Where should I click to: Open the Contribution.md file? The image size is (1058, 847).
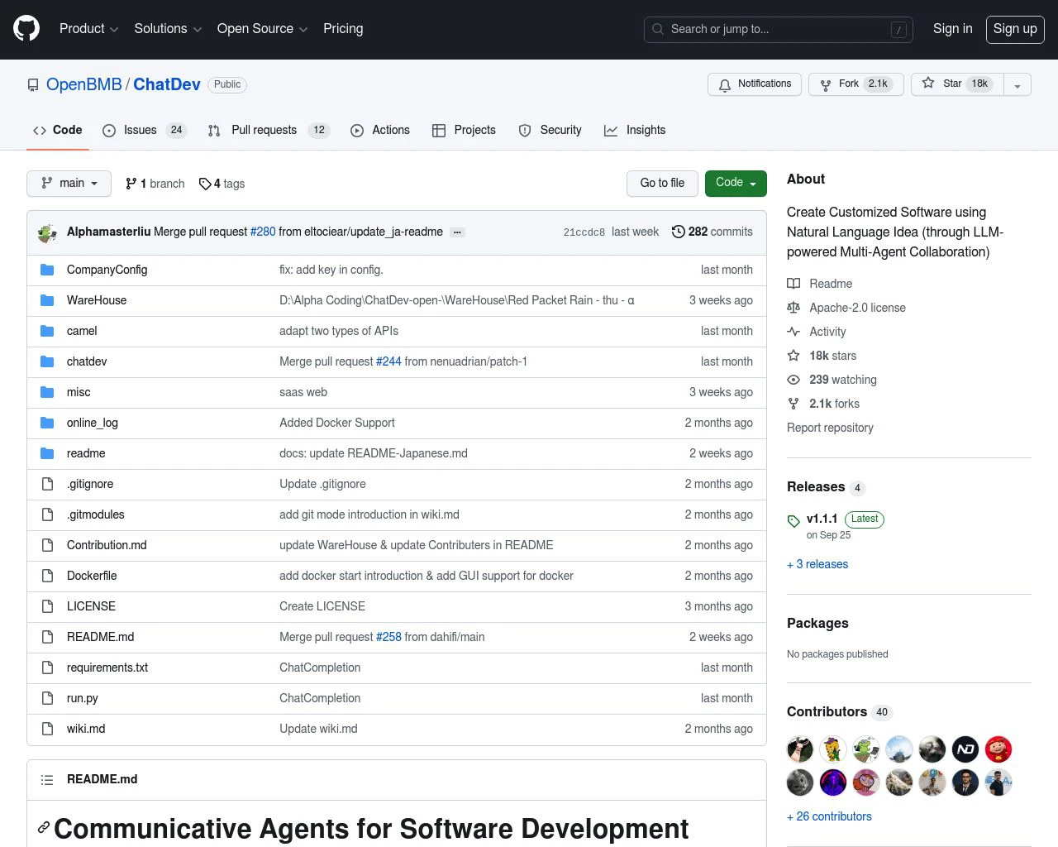pos(107,545)
